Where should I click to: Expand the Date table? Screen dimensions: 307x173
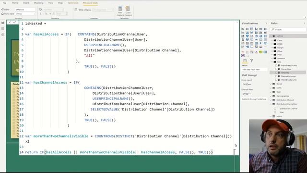[x=271, y=92]
